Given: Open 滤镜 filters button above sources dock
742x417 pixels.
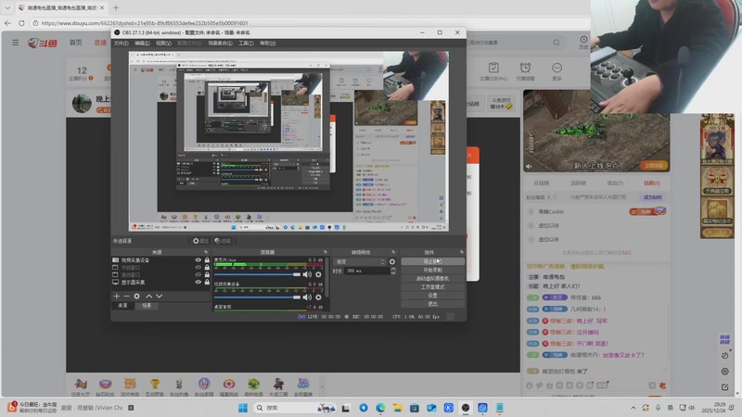Looking at the screenshot, I should pos(223,241).
